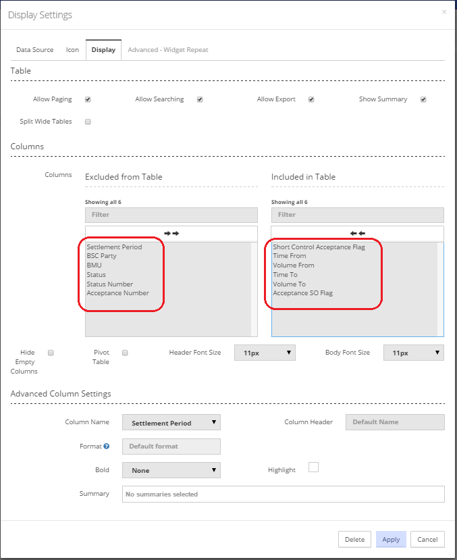Image resolution: width=457 pixels, height=560 pixels.
Task: Select Acceptance SO Flag in included list
Action: (302, 293)
